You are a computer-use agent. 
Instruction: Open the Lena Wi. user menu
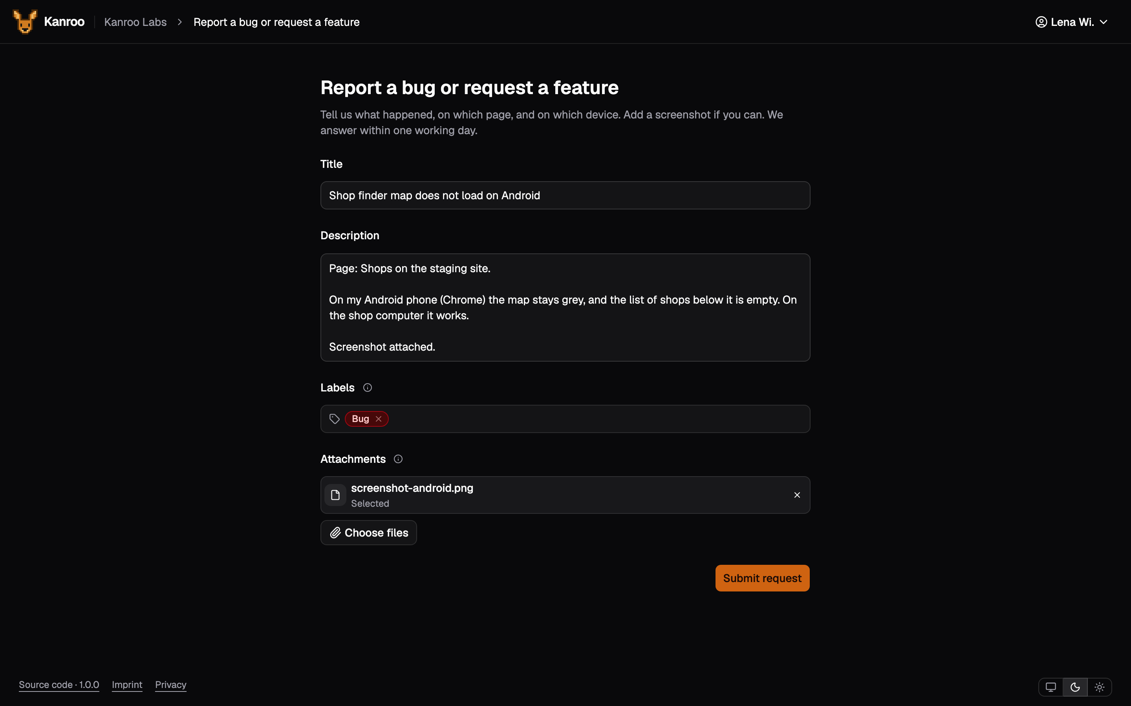[1072, 22]
